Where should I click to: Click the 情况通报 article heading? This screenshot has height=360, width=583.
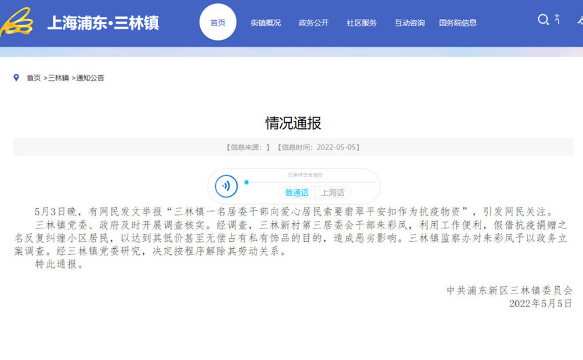[293, 123]
